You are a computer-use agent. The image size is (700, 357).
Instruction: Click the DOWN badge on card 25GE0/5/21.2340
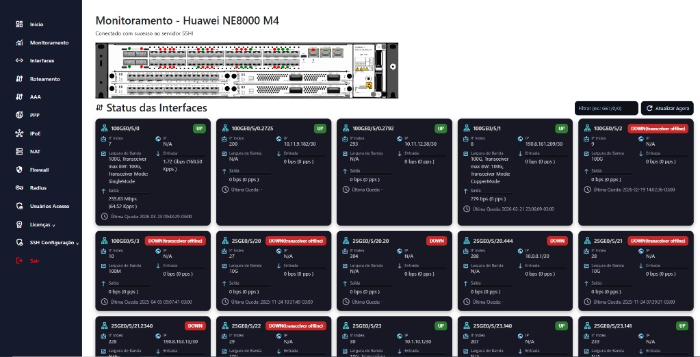(x=195, y=326)
